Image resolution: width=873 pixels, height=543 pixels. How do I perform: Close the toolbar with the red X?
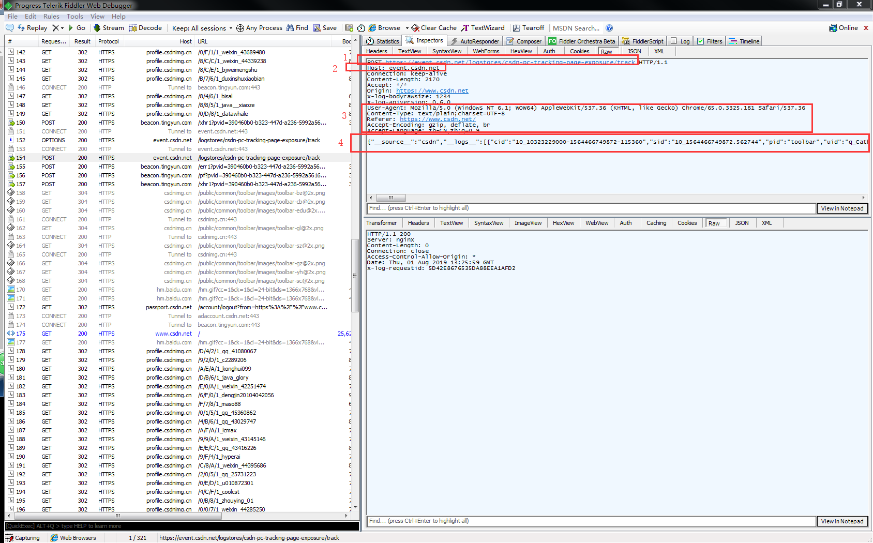click(866, 28)
